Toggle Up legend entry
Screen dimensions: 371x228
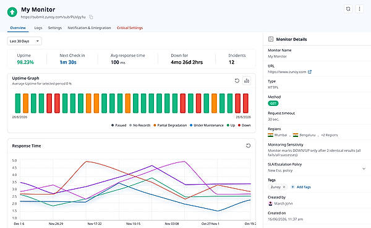point(231,125)
